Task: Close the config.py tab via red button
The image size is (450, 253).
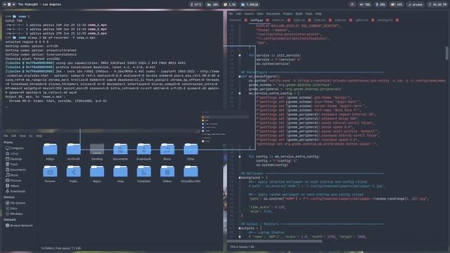Action: [267, 20]
